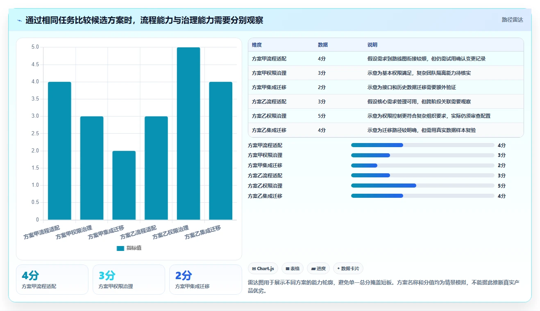Click the 方案甲权限治理 bar in chart

[92, 168]
